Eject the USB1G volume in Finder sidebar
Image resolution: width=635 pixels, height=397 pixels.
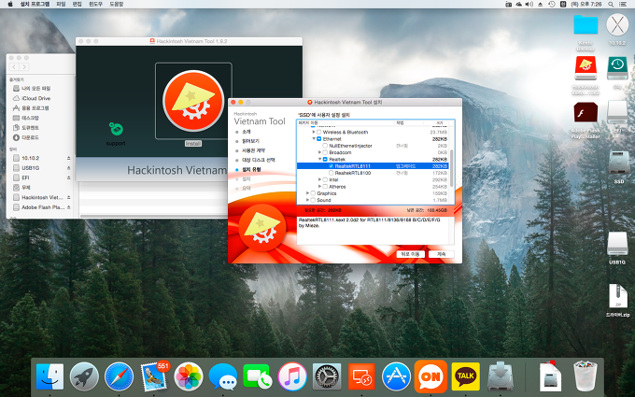pos(68,168)
